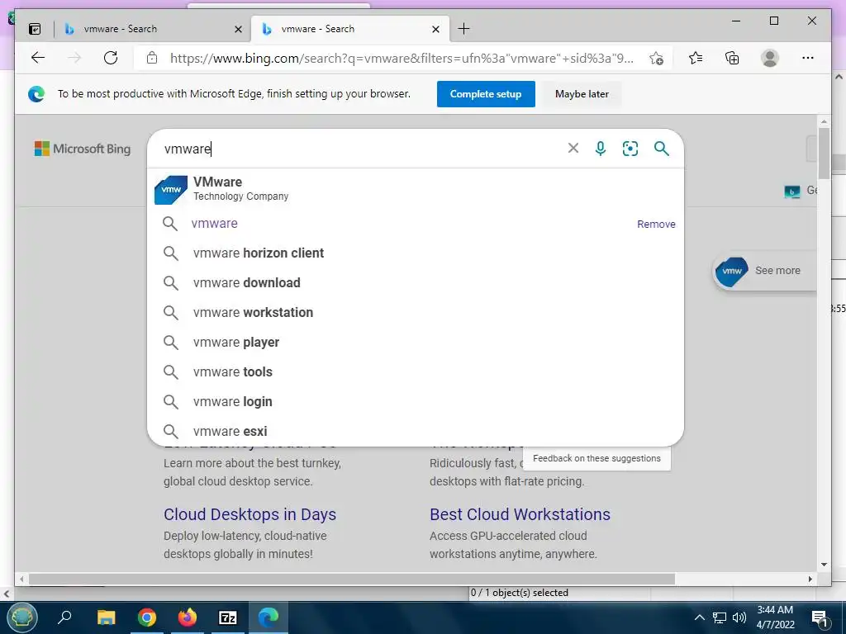Open Best Cloud Workstations link
Viewport: 846px width, 634px height.
520,514
